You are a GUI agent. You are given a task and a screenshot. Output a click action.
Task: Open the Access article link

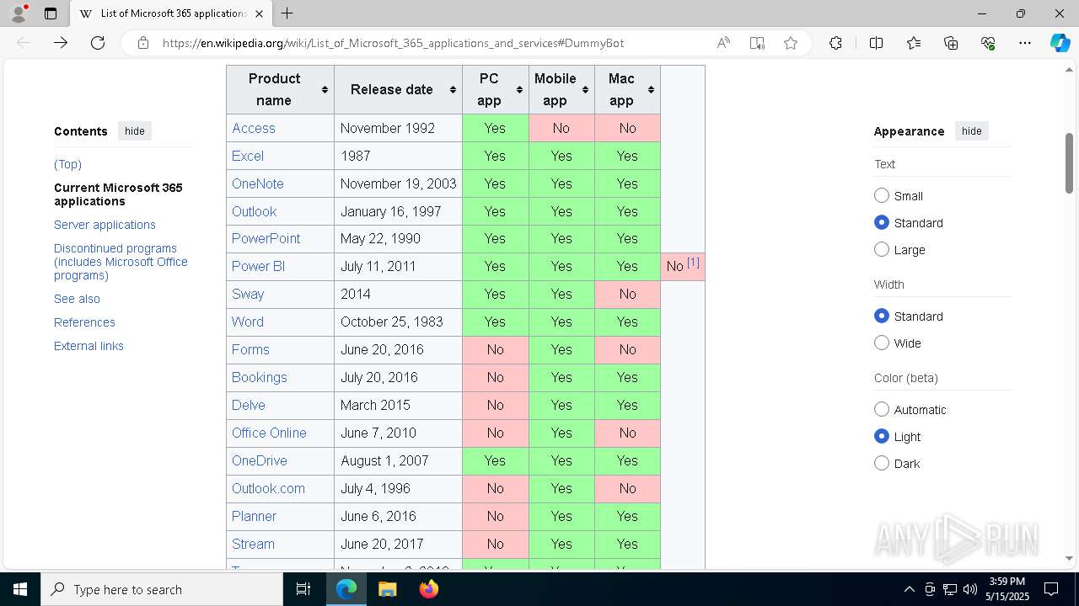pos(253,128)
